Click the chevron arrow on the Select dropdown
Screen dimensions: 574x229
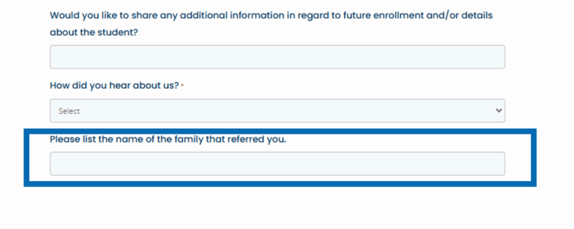pyautogui.click(x=499, y=111)
